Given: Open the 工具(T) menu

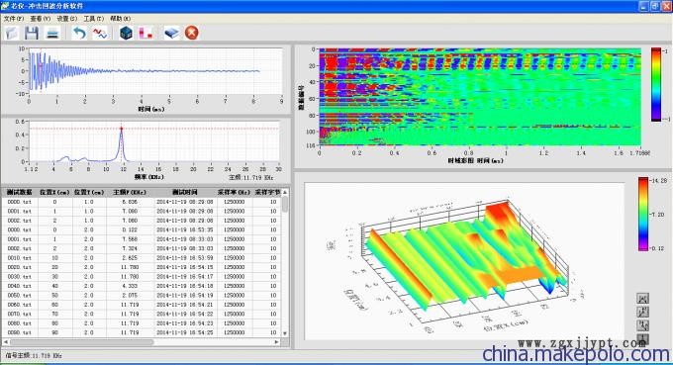Looking at the screenshot, I should (x=94, y=19).
